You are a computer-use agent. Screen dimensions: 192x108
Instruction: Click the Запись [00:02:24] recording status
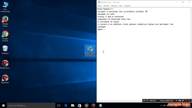pyautogui.click(x=166, y=101)
